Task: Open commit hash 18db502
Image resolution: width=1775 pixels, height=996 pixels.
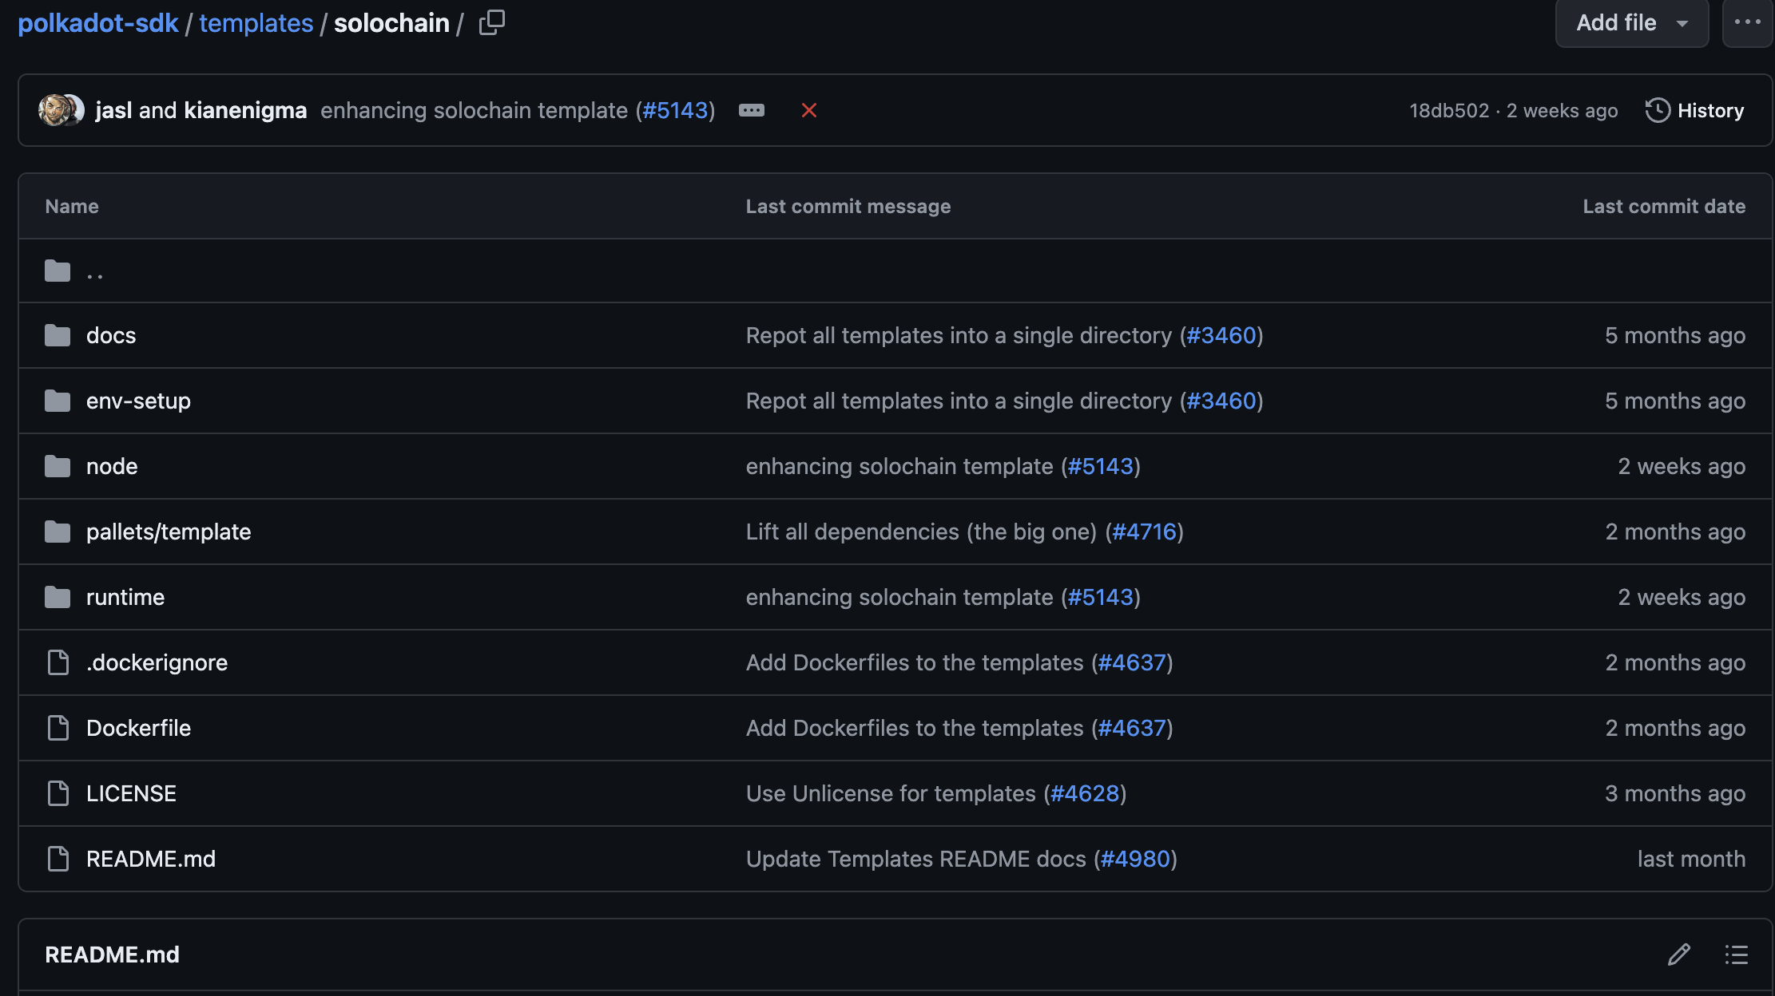Action: click(x=1449, y=110)
